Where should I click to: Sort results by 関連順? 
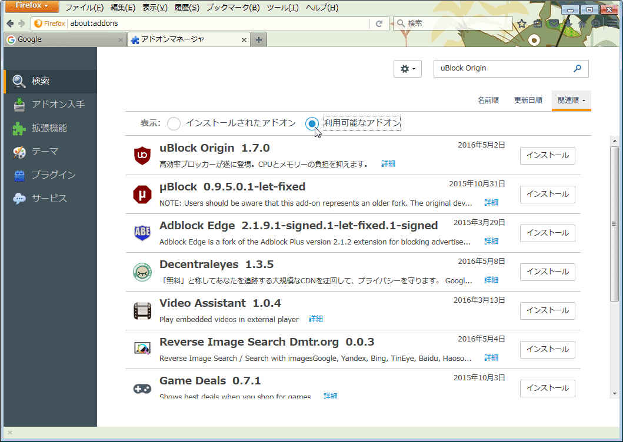pyautogui.click(x=571, y=101)
